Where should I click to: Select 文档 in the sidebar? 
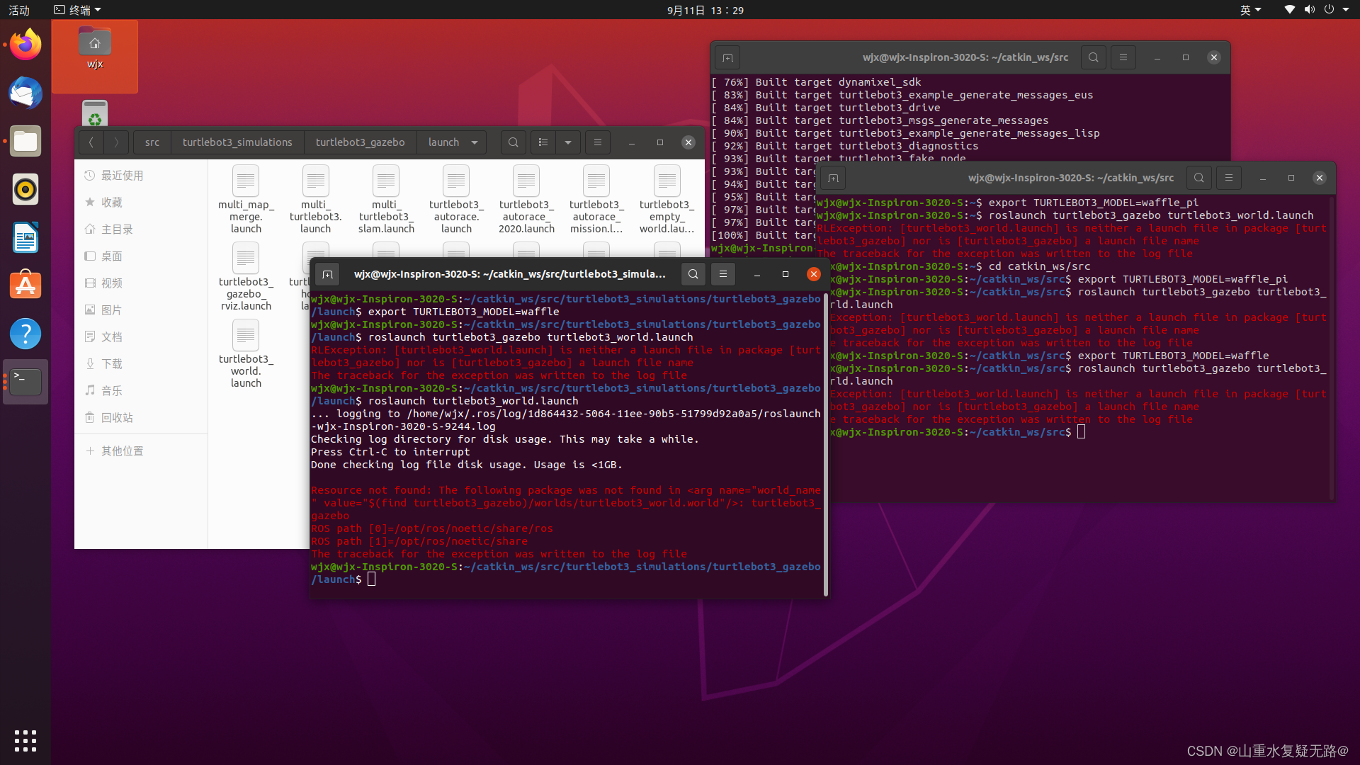coord(141,337)
